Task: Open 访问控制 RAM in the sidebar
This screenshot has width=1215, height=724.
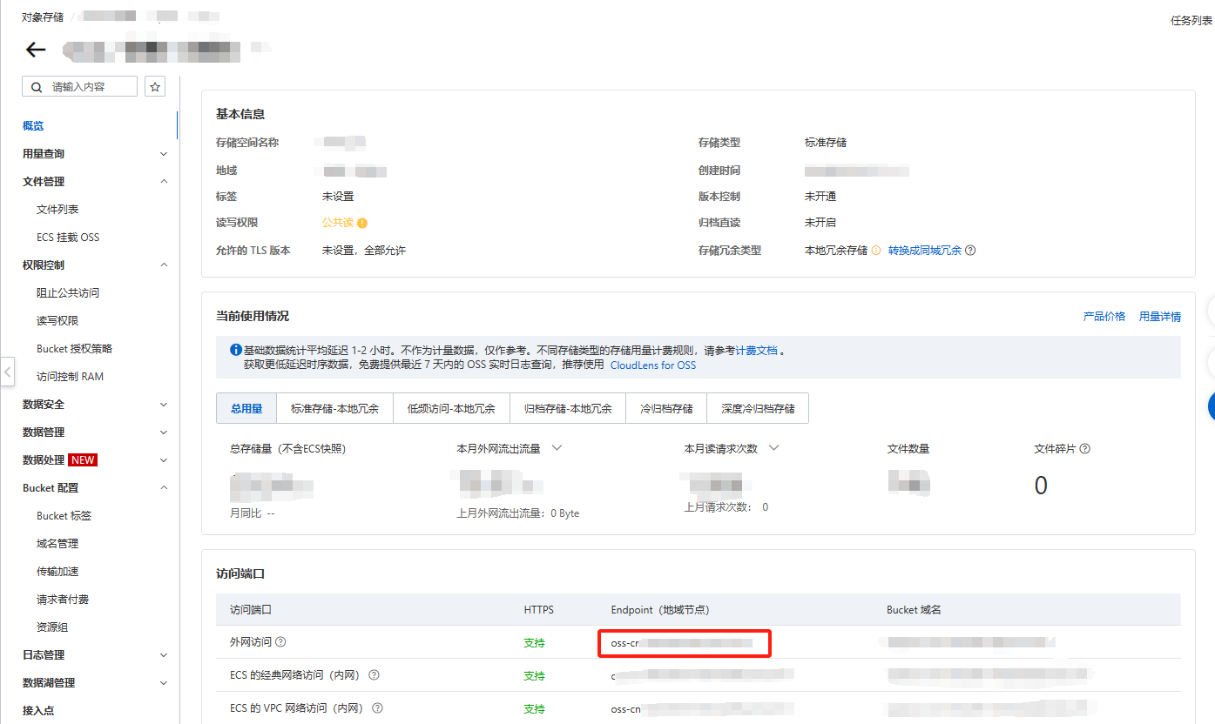Action: [x=70, y=377]
